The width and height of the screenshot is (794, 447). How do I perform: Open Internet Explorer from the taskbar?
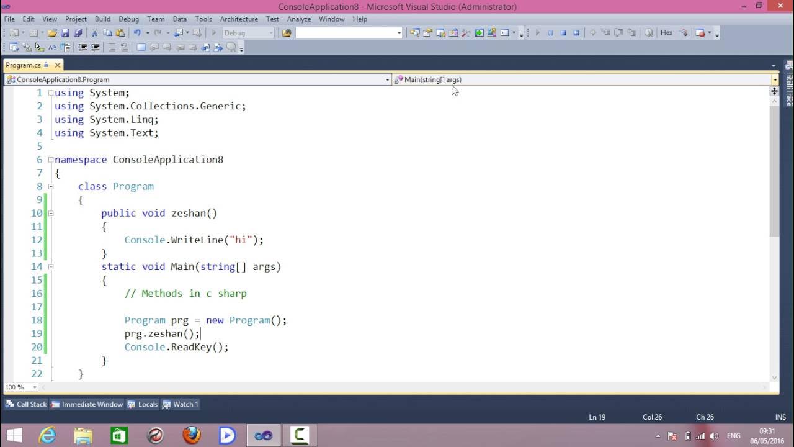pyautogui.click(x=47, y=435)
